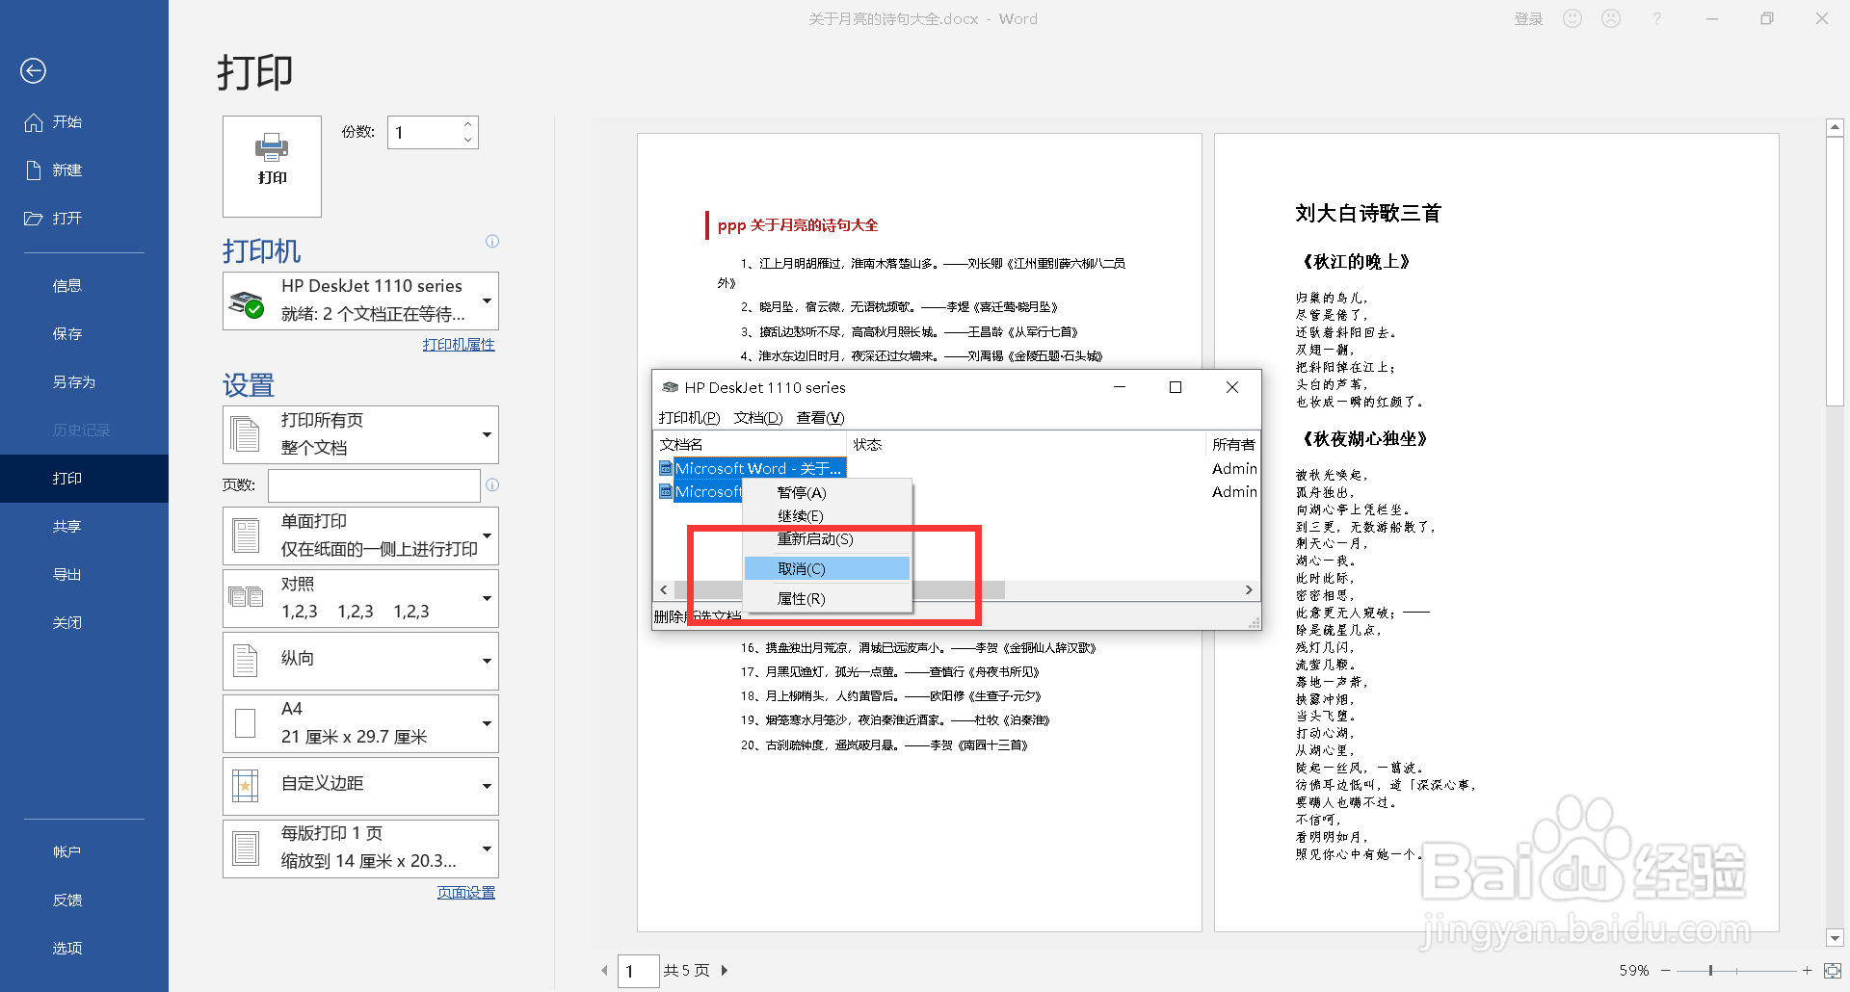Screen dimensions: 1850x992
Task: Click the queue window's scroll-right arrow
Action: coord(1249,589)
